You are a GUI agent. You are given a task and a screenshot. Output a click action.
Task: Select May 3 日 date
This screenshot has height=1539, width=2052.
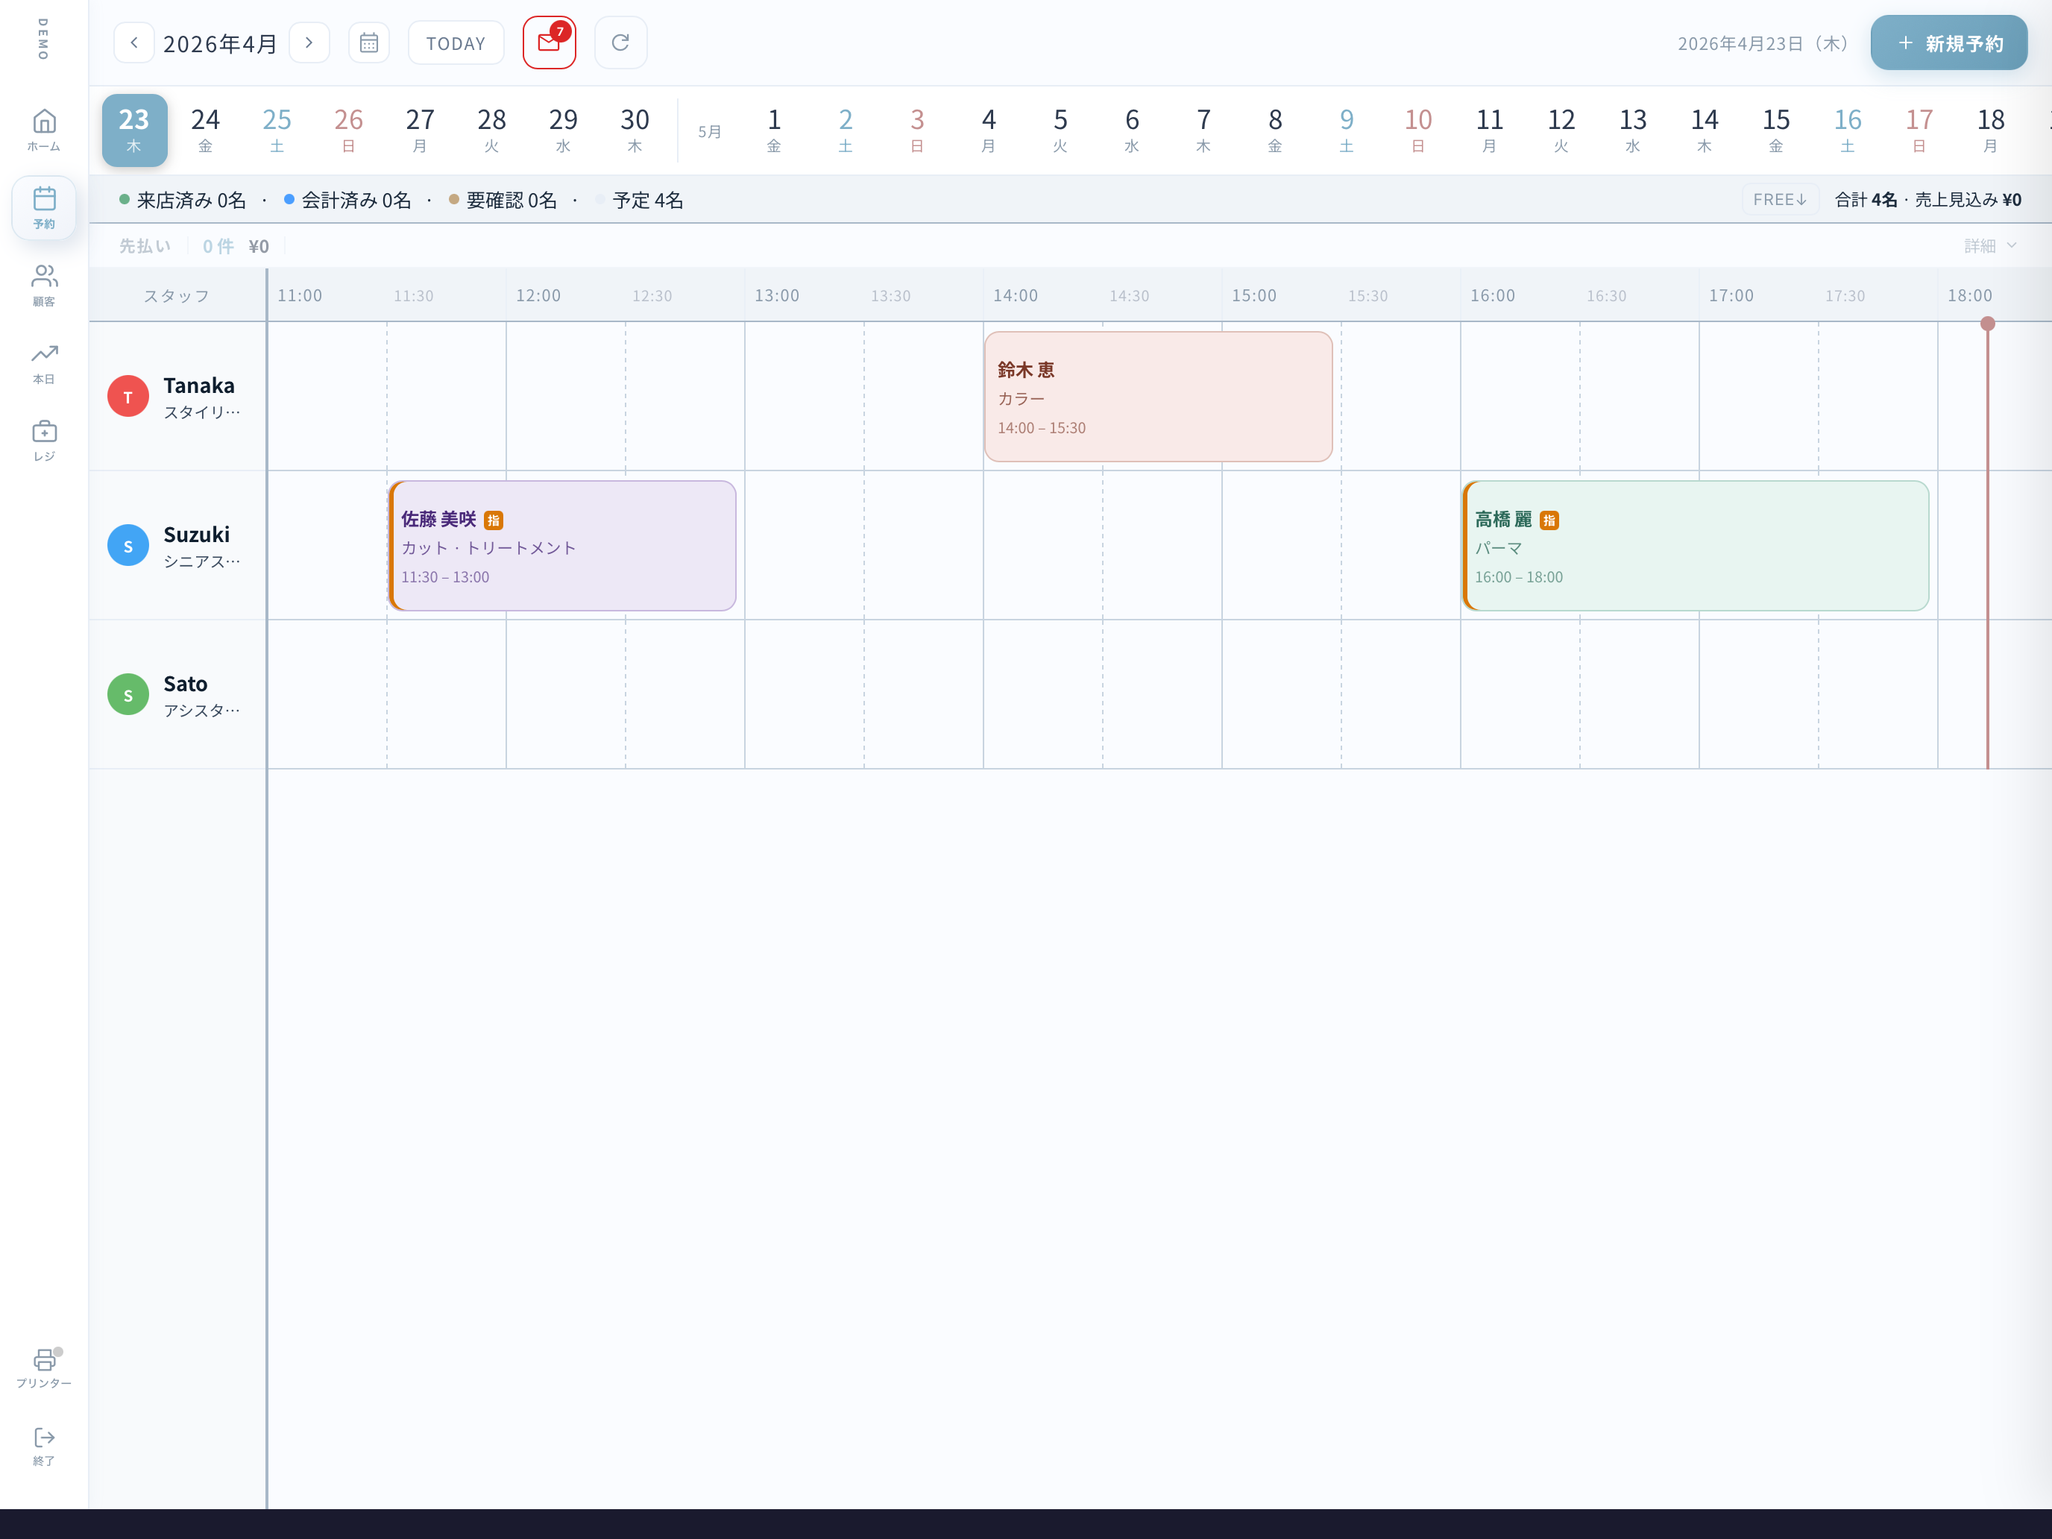916,130
